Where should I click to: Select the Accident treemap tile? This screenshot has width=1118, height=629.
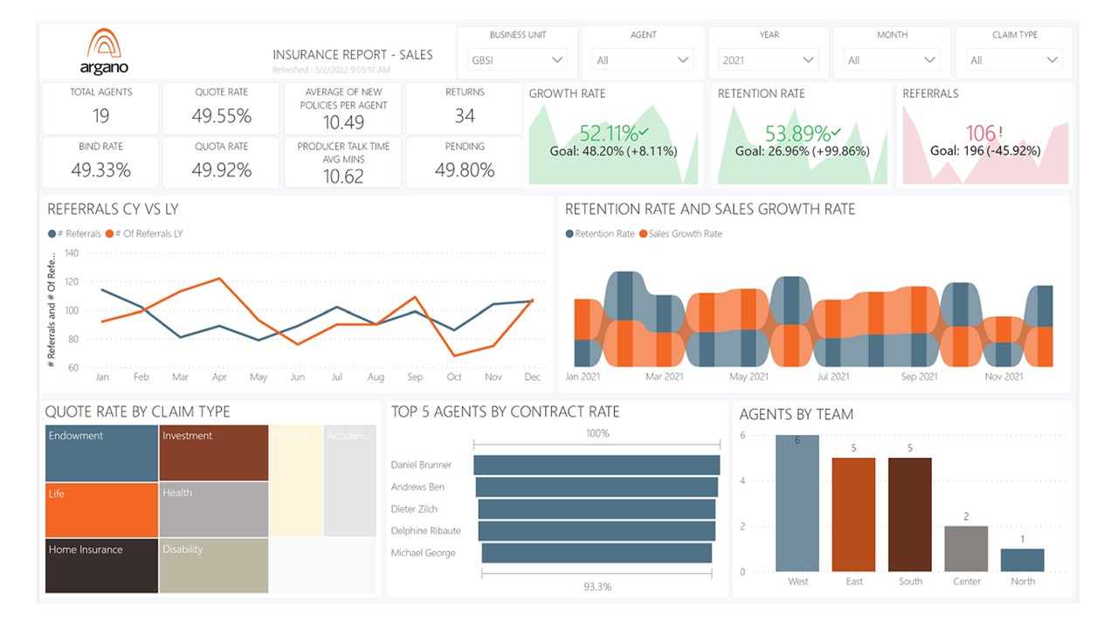349,480
